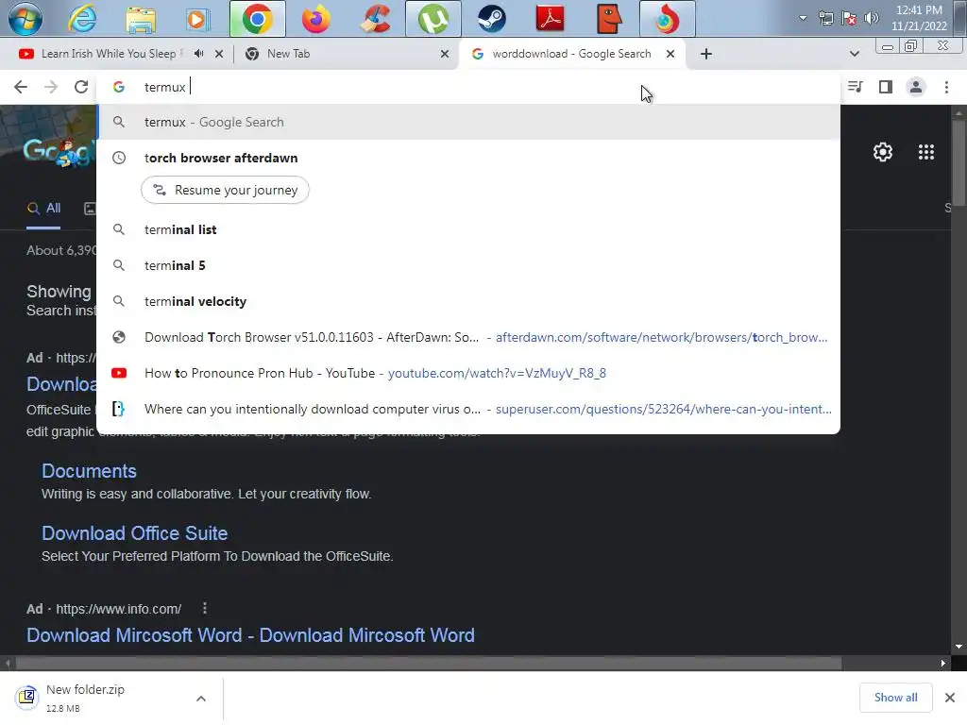The image size is (967, 725).
Task: Select torch browser afterdawn history suggestion
Action: [468, 158]
